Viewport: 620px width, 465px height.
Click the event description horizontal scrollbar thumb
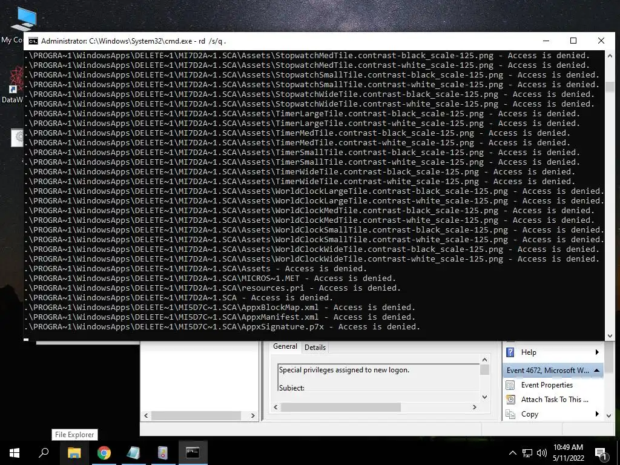pyautogui.click(x=341, y=407)
